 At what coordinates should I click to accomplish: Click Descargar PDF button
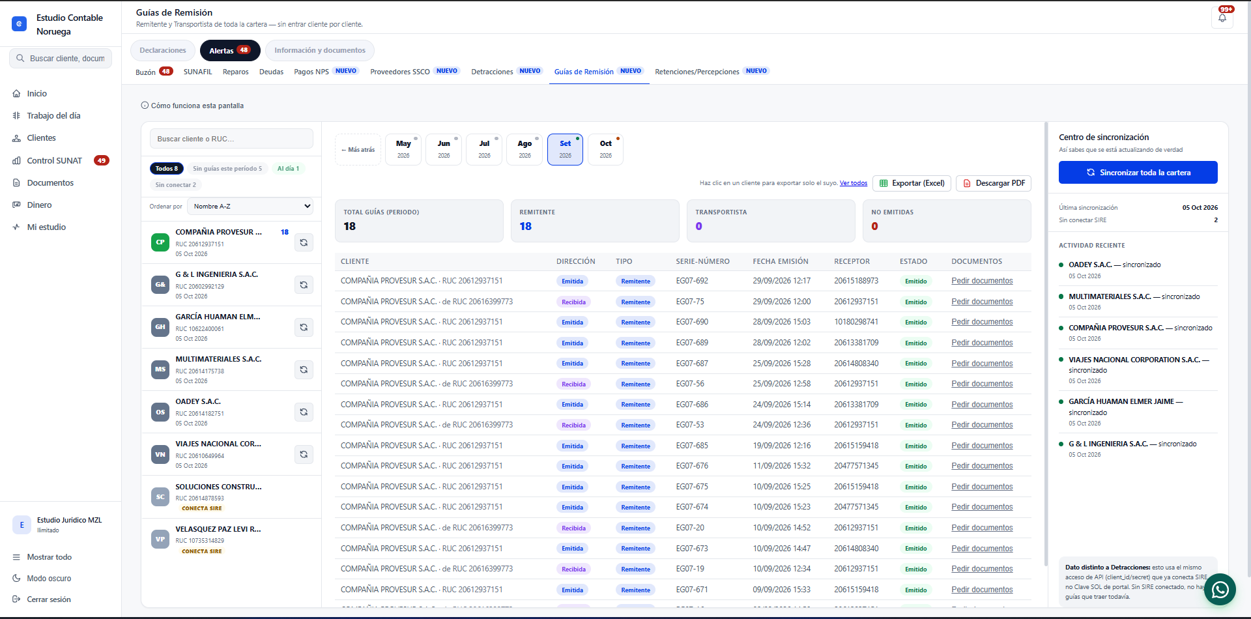click(994, 184)
